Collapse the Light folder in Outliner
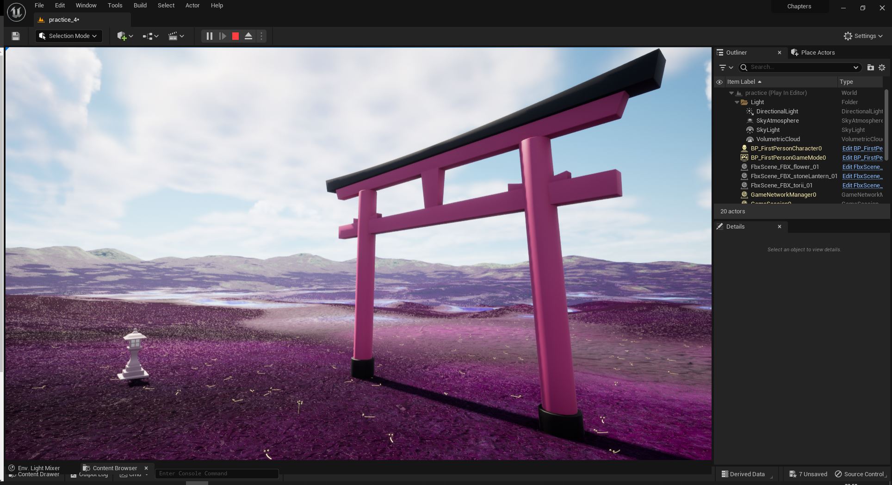Screen dimensions: 892x485 pos(737,102)
